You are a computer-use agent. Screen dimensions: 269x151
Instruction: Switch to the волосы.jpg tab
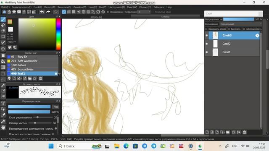pos(96,17)
